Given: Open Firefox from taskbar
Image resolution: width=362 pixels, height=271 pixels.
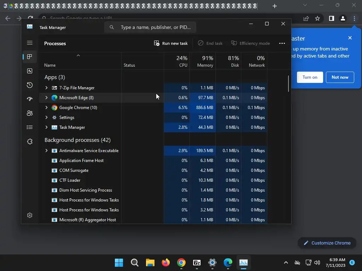Looking at the screenshot, I should pos(165,263).
